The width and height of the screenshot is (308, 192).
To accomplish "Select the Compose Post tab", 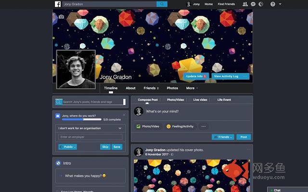I will click(148, 100).
